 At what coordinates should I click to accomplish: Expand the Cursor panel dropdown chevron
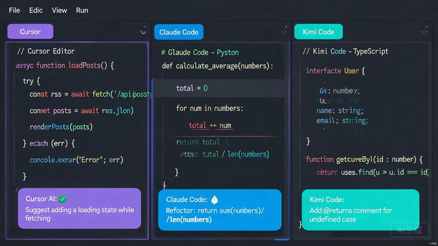tap(143, 32)
